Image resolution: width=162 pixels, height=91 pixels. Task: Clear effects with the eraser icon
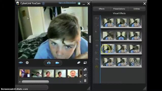click(x=79, y=63)
